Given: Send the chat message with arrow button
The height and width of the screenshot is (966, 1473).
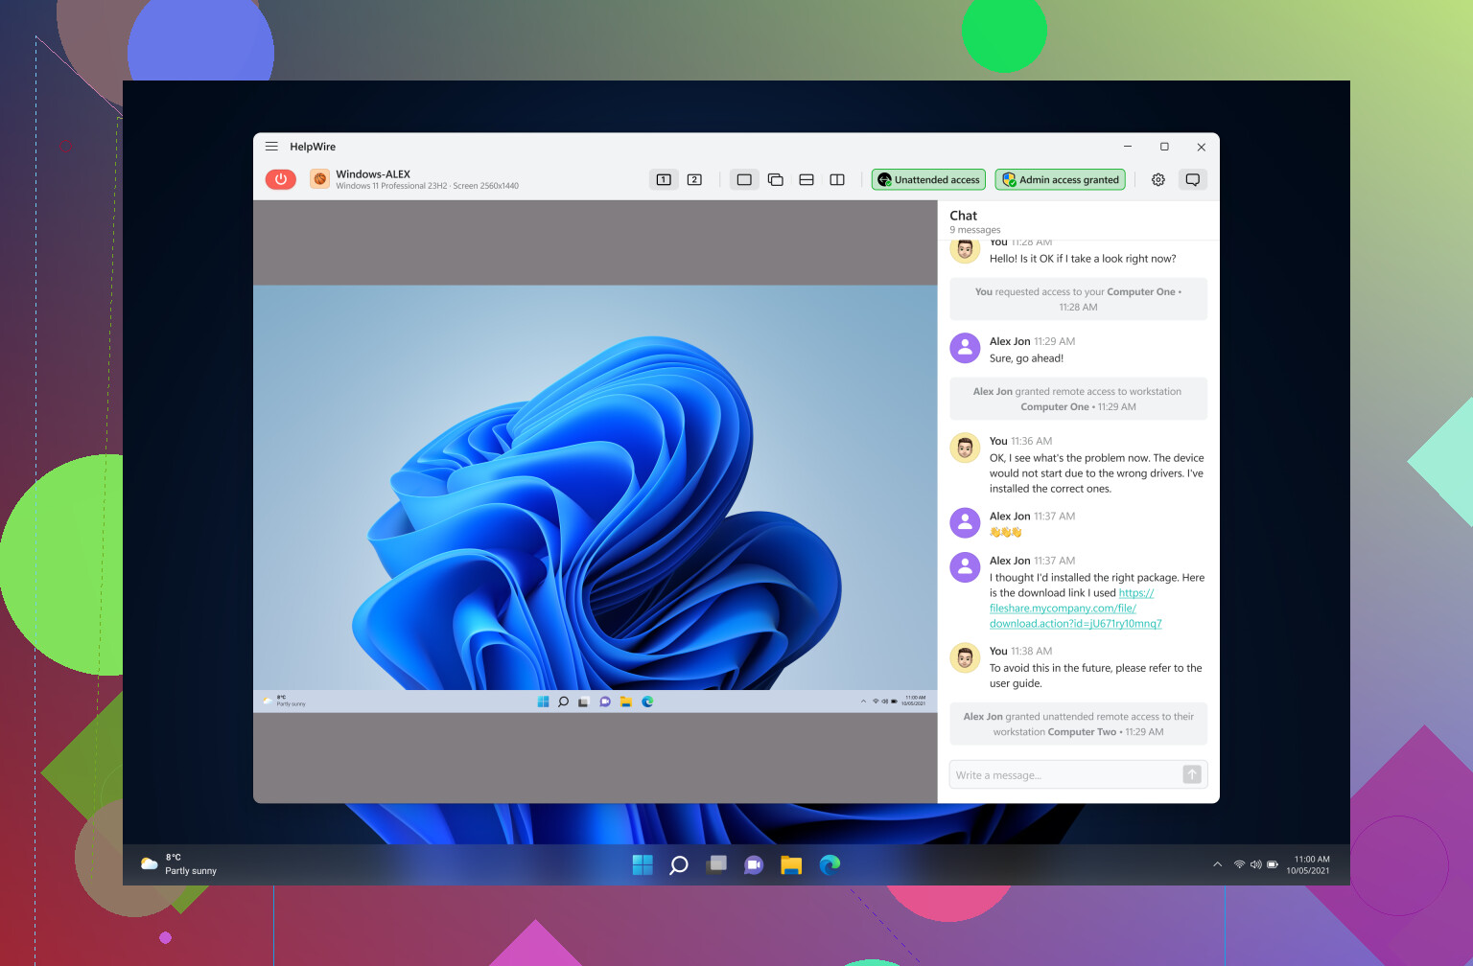Looking at the screenshot, I should click(1192, 774).
